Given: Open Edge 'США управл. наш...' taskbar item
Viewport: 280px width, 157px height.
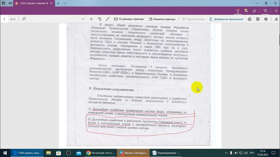Looking at the screenshot, I should tap(27, 153).
